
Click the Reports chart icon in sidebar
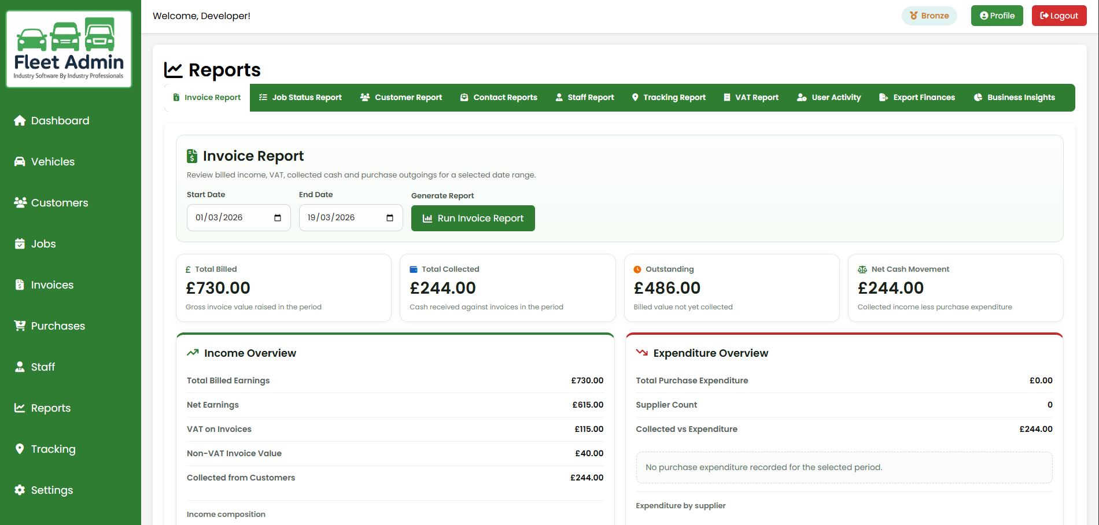pyautogui.click(x=20, y=408)
